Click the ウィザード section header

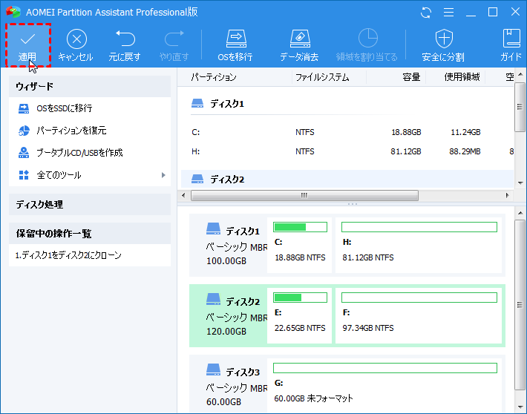coord(90,86)
